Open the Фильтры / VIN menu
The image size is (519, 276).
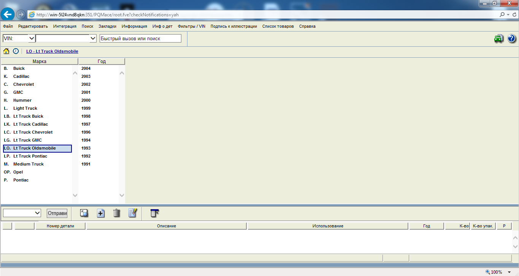192,27
